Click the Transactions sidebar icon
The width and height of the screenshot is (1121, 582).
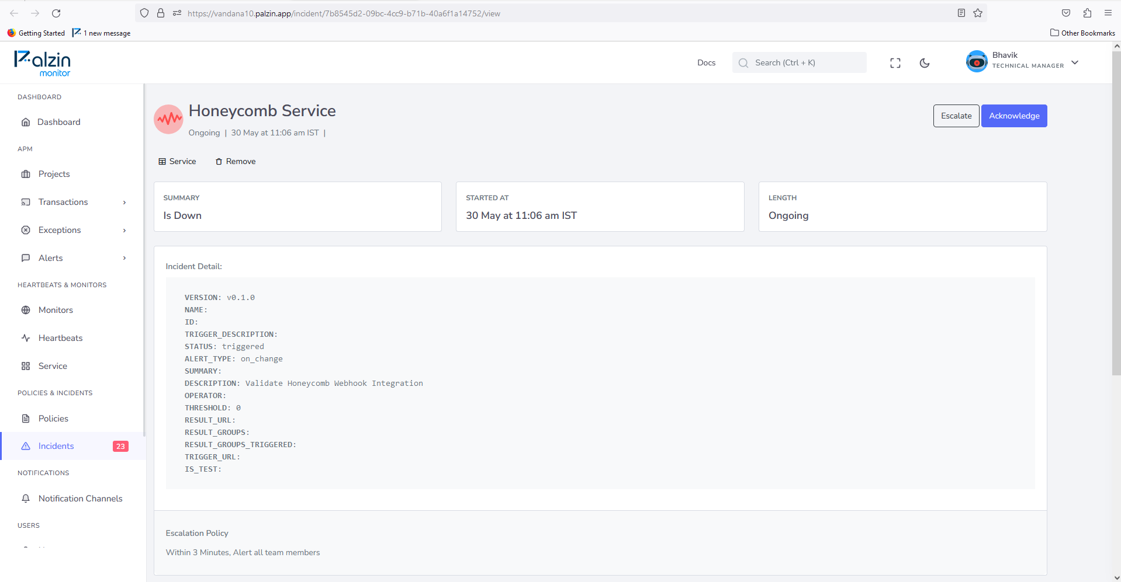click(x=26, y=202)
